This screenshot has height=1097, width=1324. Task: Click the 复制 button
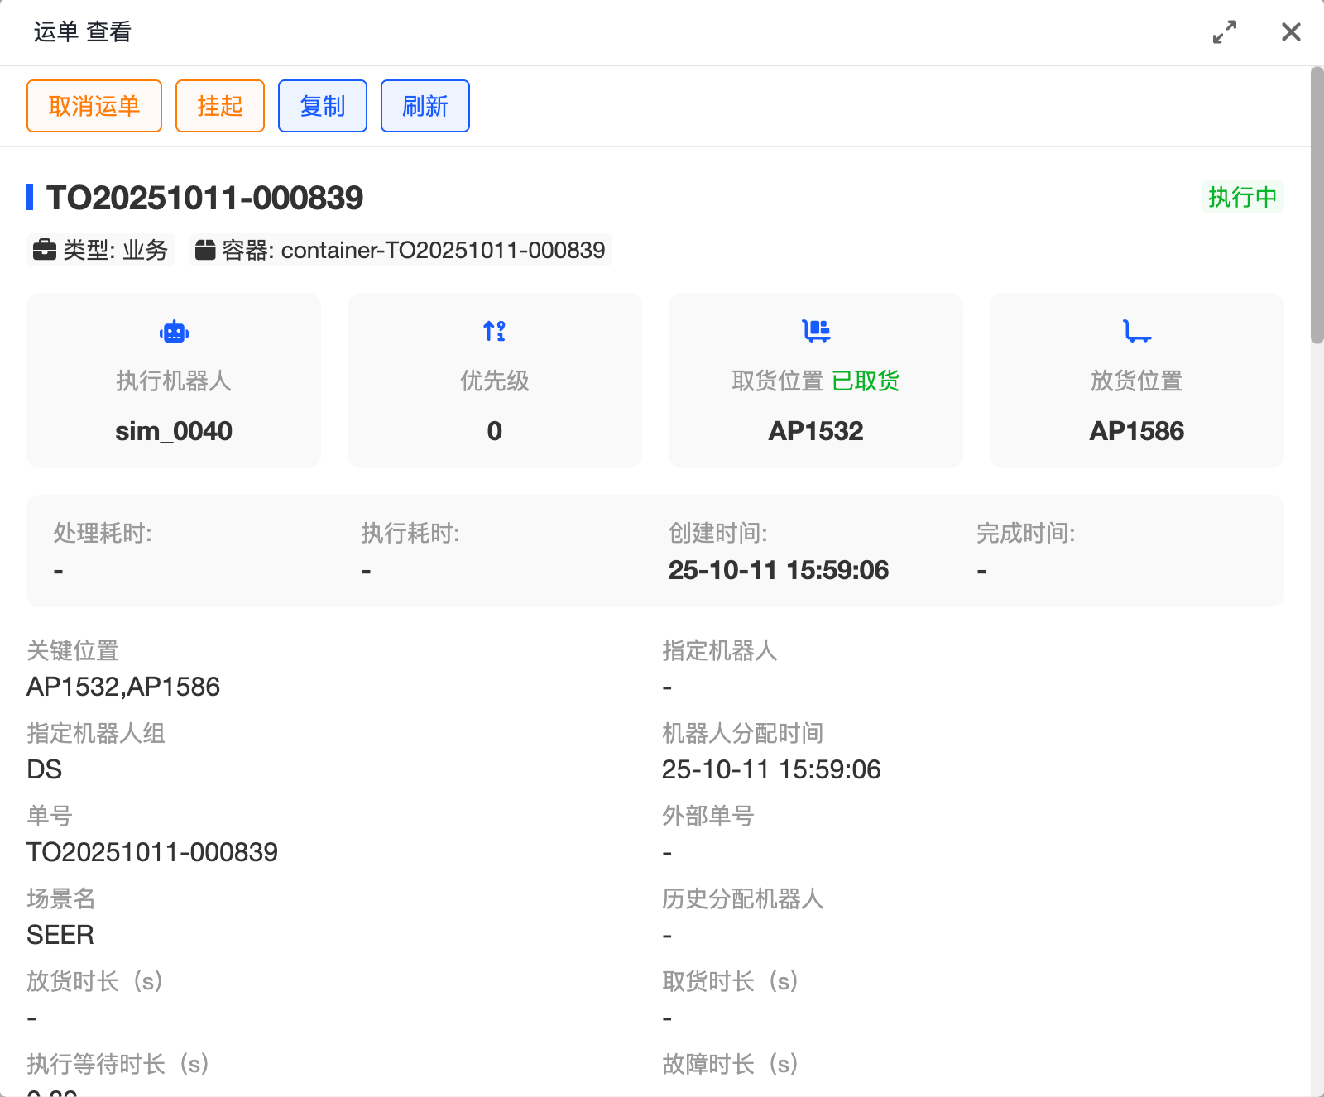tap(323, 106)
